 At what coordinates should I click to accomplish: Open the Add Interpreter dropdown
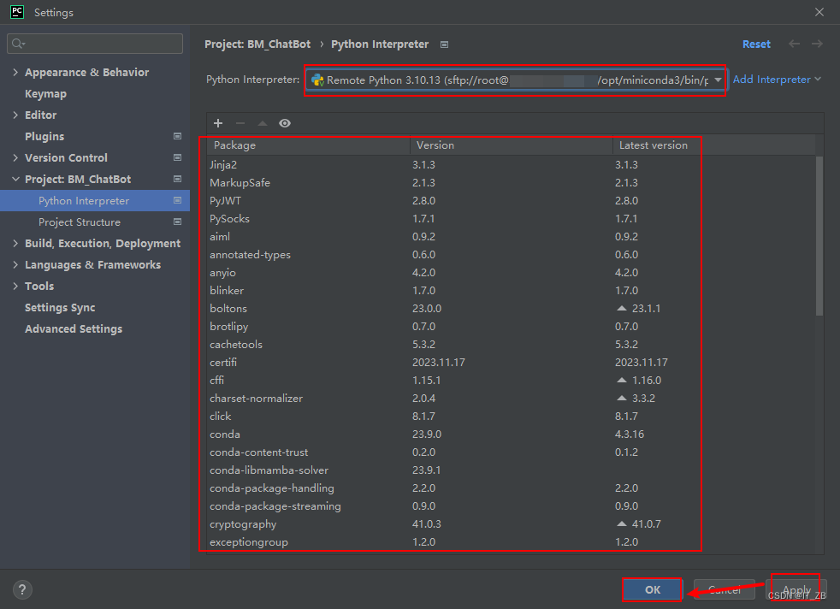pyautogui.click(x=776, y=80)
